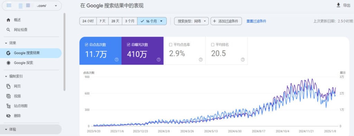Collapse the 编制索引 section

[6, 77]
